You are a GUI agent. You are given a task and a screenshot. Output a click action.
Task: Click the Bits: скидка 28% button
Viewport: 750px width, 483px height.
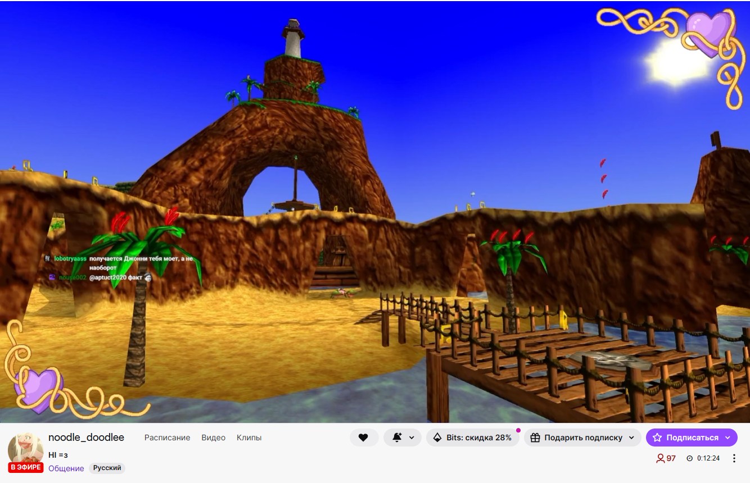coord(473,438)
